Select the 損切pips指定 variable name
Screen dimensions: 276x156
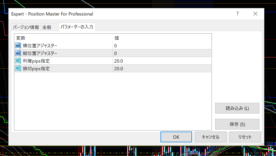[x=36, y=68]
